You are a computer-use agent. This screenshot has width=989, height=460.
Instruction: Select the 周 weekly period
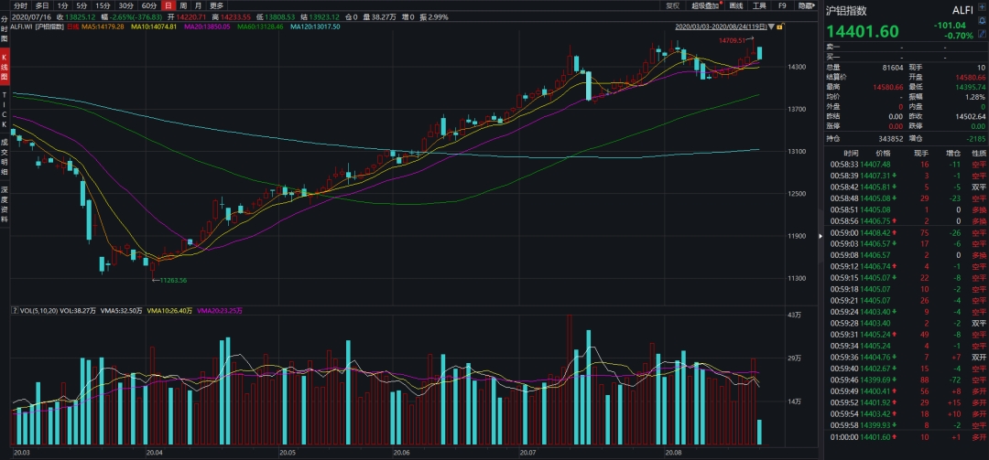click(183, 5)
